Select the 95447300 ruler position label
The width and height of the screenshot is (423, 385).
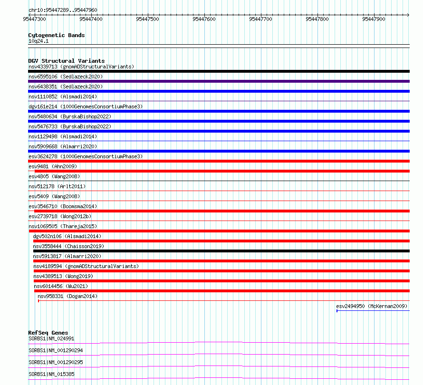point(35,19)
